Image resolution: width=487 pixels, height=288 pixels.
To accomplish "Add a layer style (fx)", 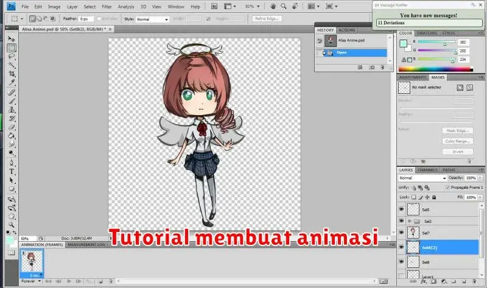I will [x=423, y=281].
